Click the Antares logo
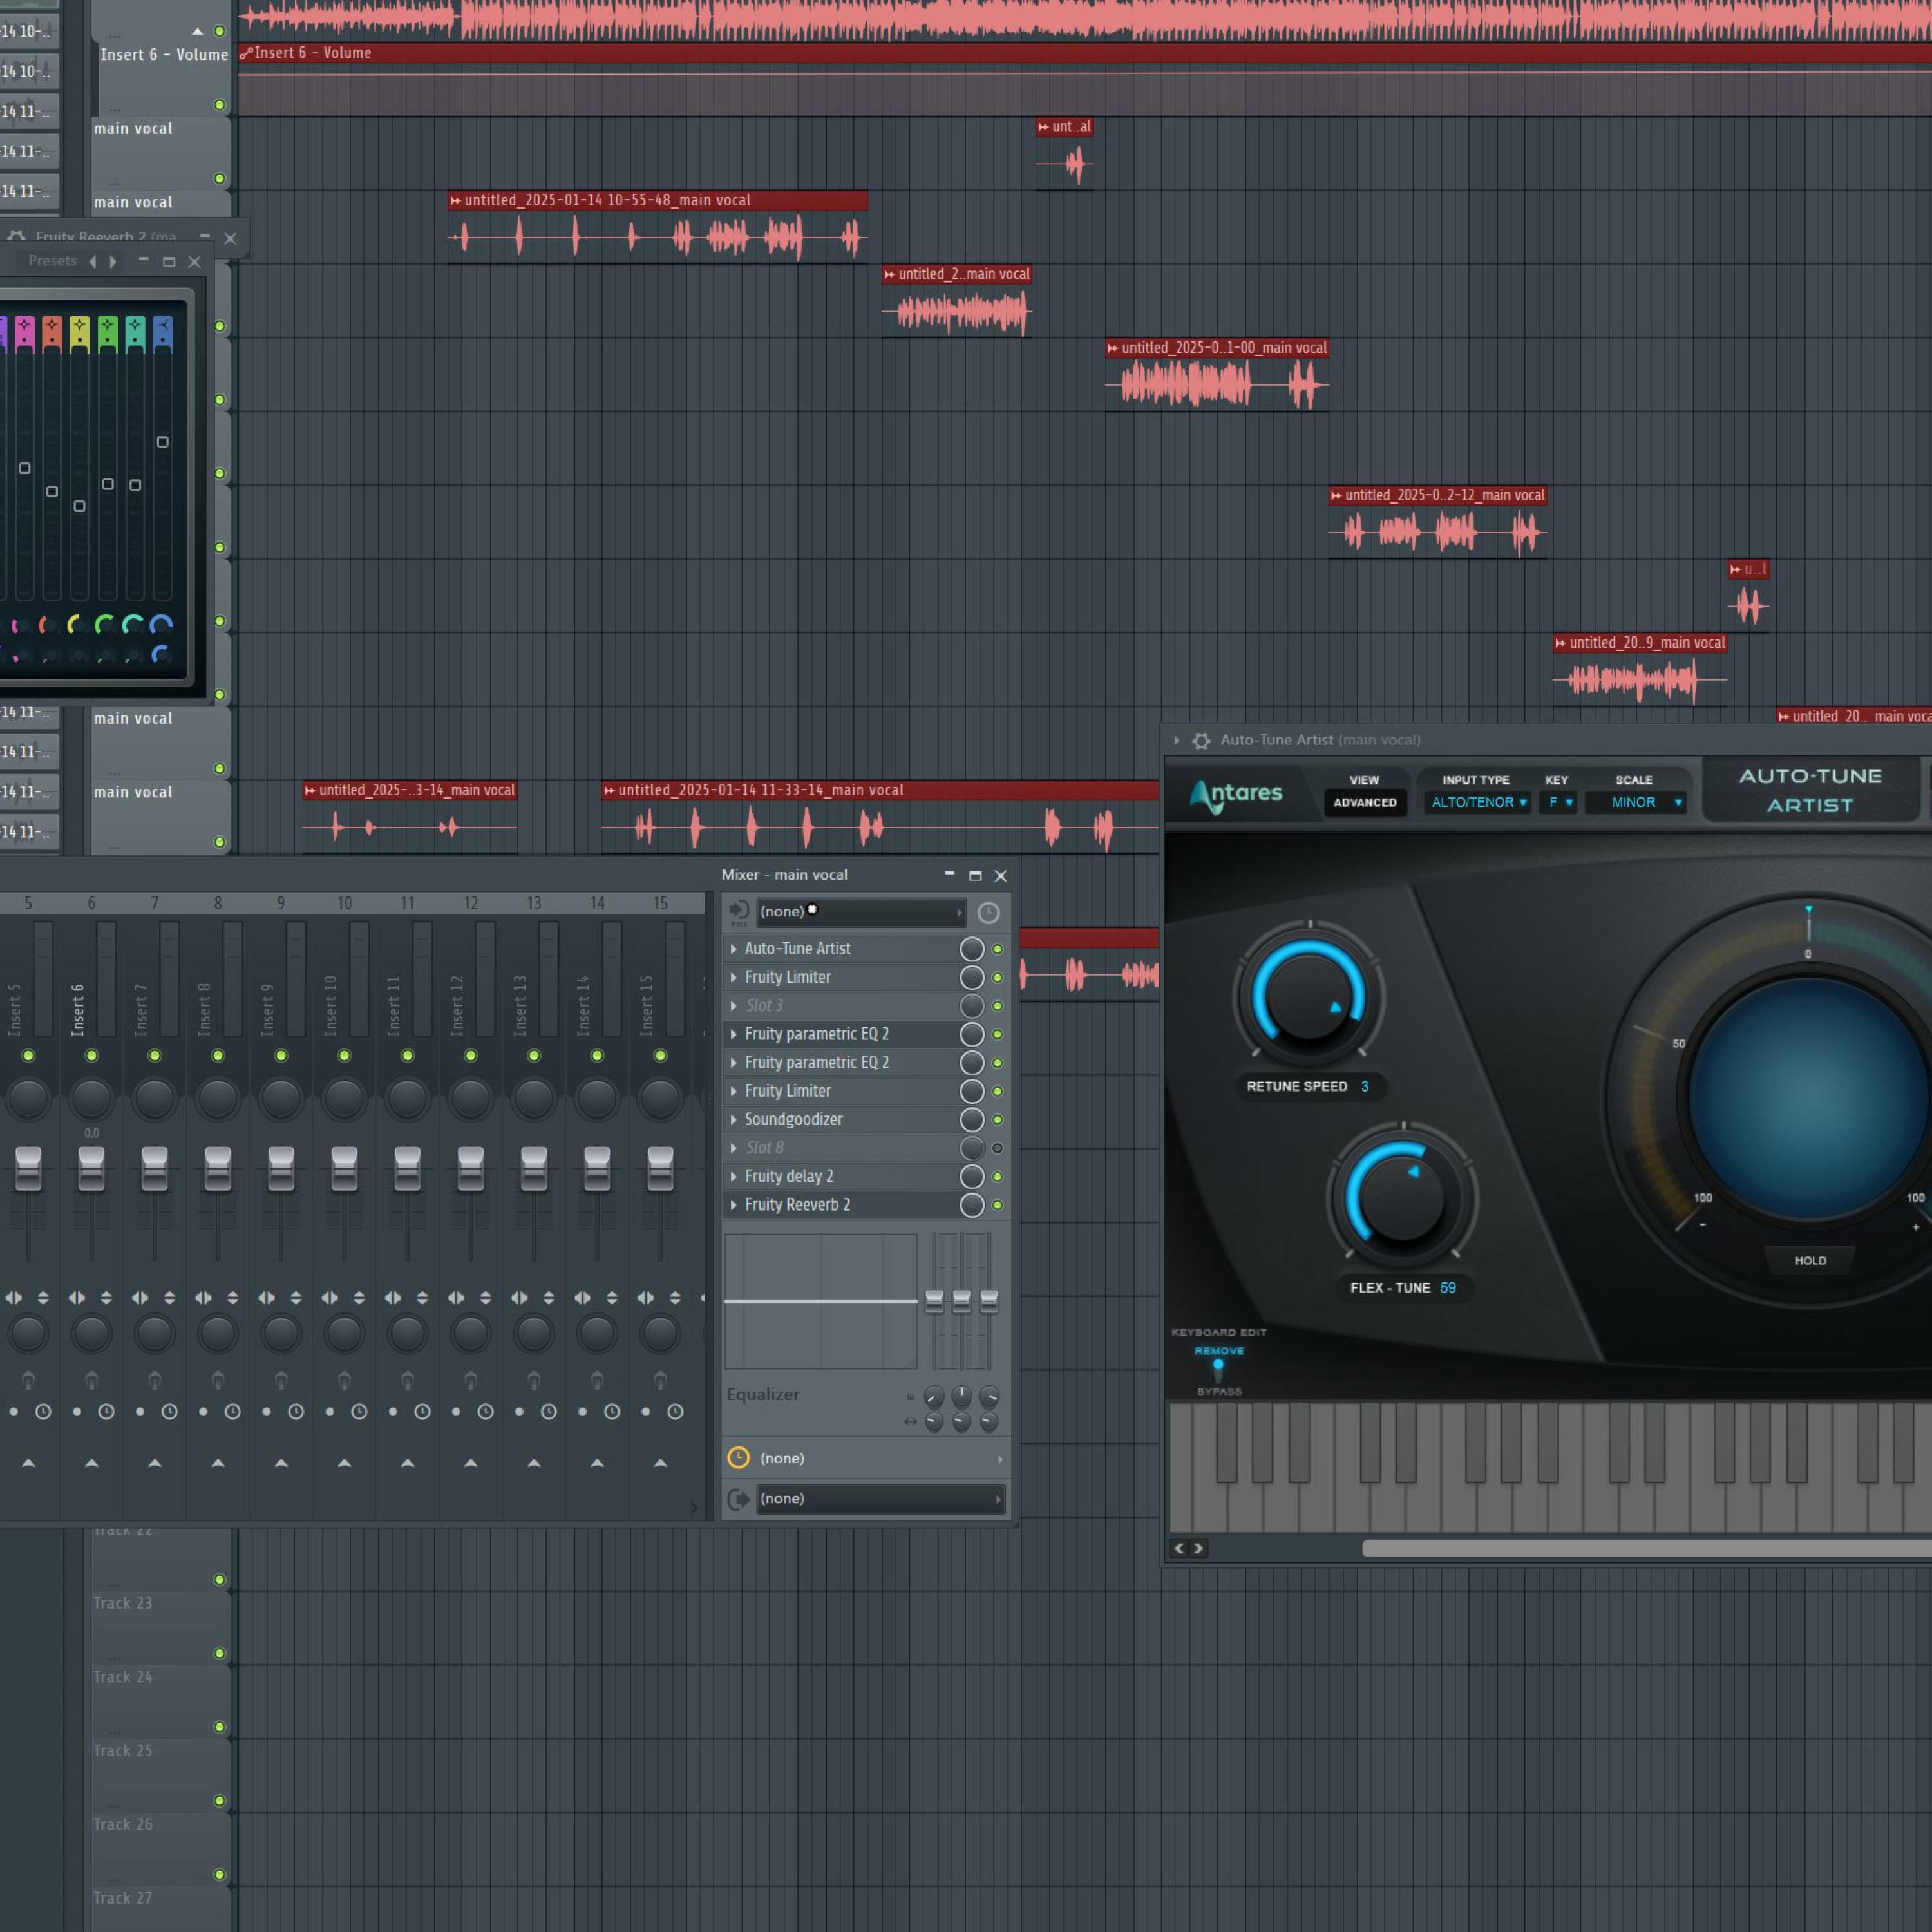The height and width of the screenshot is (1932, 1932). [x=1235, y=794]
